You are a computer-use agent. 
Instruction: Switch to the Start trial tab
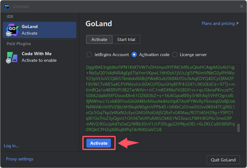click(x=126, y=39)
